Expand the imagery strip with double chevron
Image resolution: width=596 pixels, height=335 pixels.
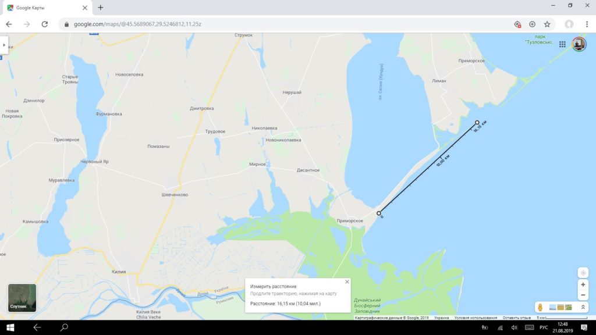click(x=583, y=307)
